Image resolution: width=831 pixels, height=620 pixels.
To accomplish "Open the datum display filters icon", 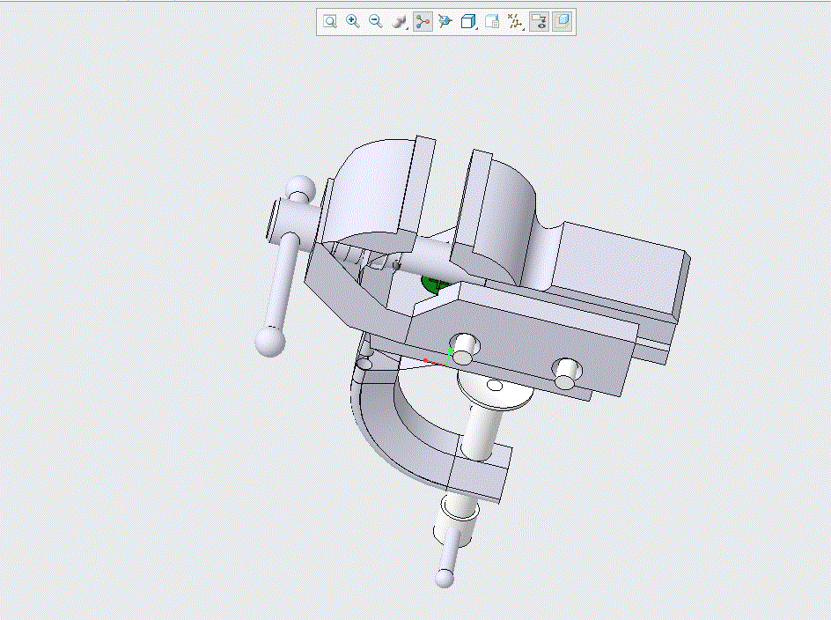I will tap(515, 22).
